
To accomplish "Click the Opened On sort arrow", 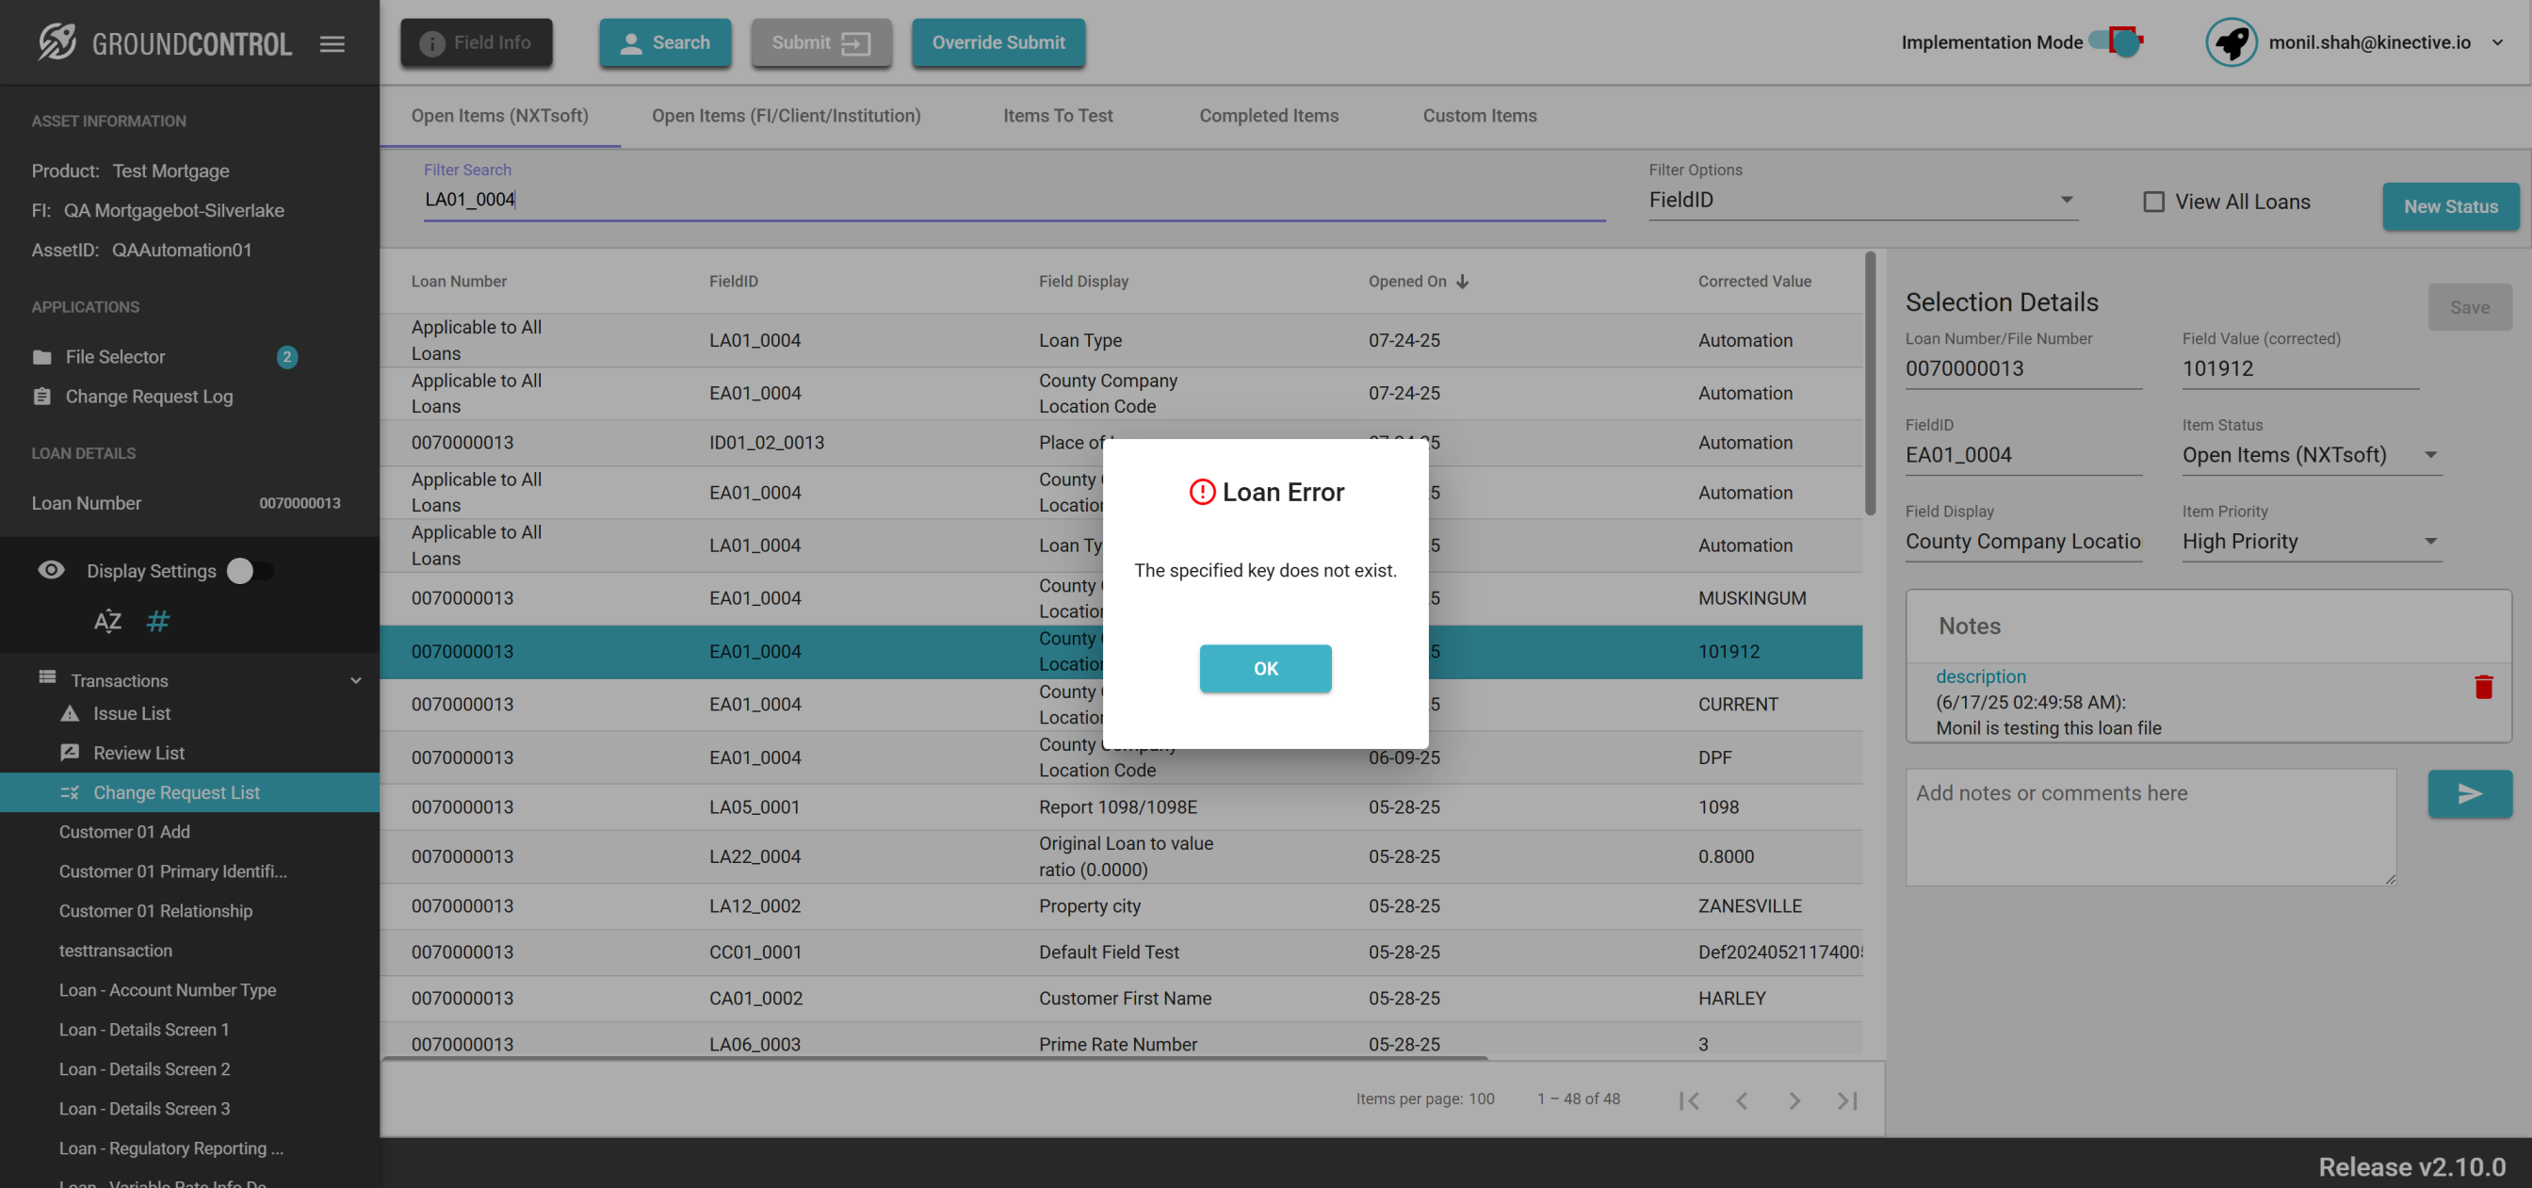I will coord(1463,282).
